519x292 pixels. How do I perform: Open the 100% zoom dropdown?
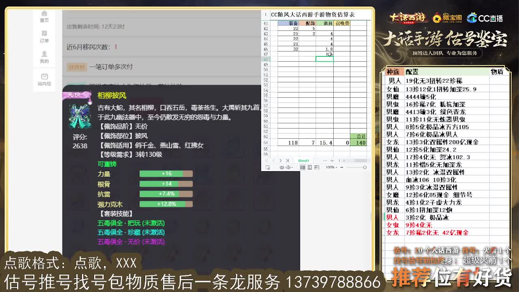pyautogui.click(x=332, y=167)
